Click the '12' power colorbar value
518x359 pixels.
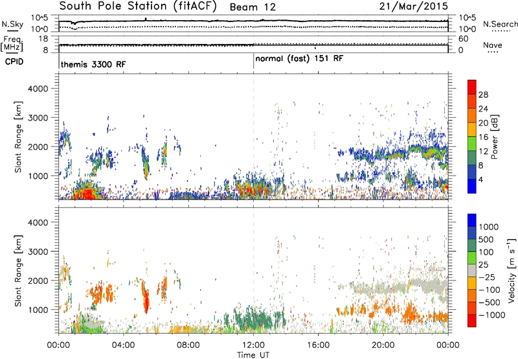483,152
